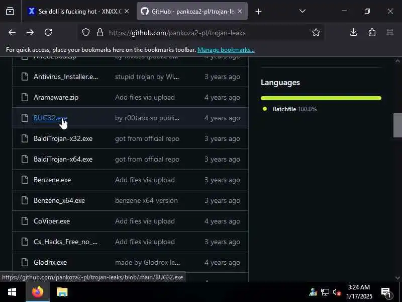
Task: Click file icon beside BUG32.exe
Action: [x=25, y=118]
